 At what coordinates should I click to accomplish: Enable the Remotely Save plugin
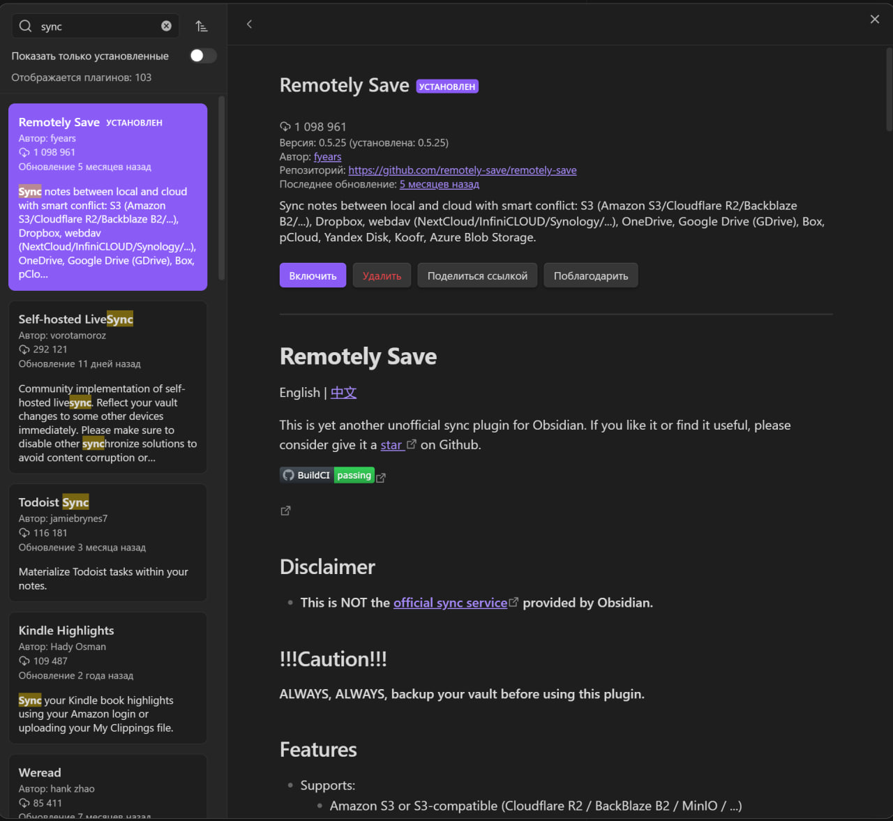313,276
